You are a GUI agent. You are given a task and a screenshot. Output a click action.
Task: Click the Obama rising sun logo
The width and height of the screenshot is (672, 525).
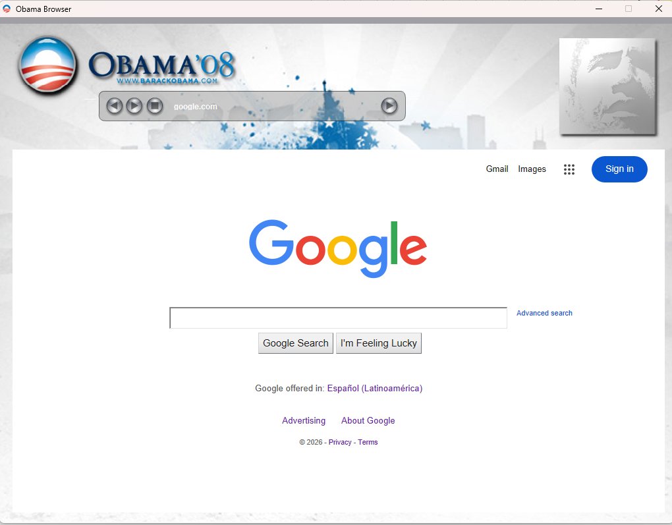(x=47, y=65)
